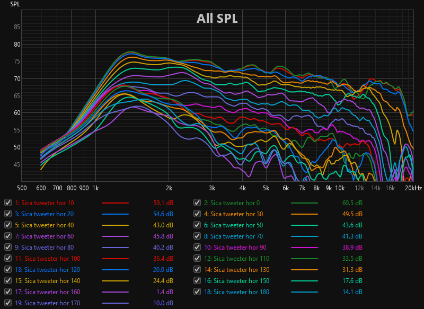Click the 10.0 dB value readout

pos(163,303)
